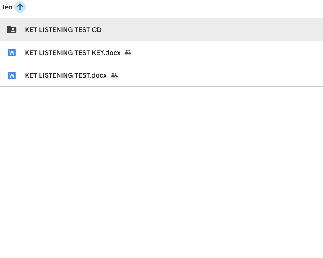323x258 pixels.
Task: Click the Word icon for KET LISTENING TEST.docx
Action: (12, 75)
